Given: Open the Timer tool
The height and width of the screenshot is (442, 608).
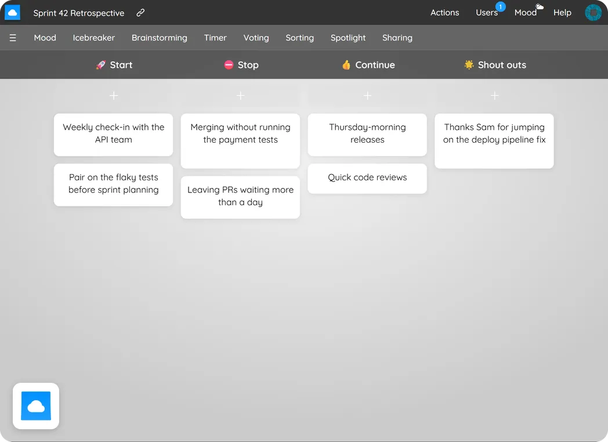Looking at the screenshot, I should click(x=215, y=38).
